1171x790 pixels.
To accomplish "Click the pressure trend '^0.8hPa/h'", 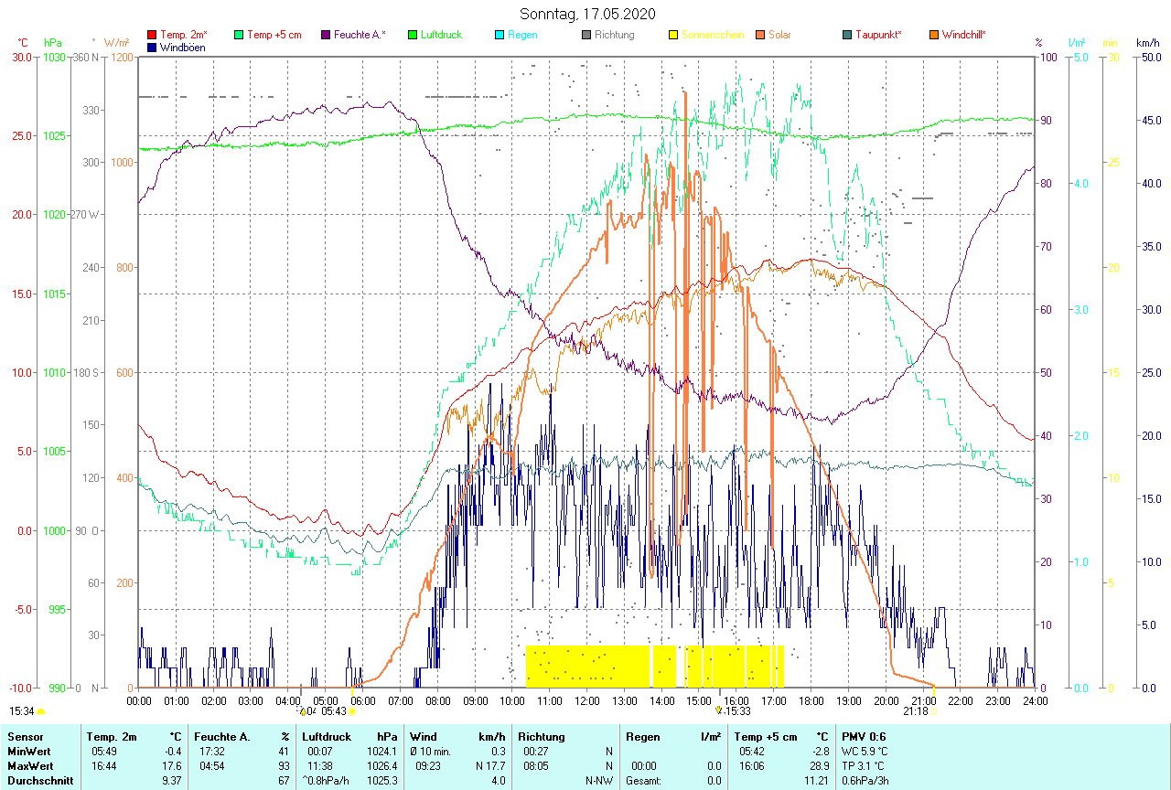I will [x=328, y=781].
